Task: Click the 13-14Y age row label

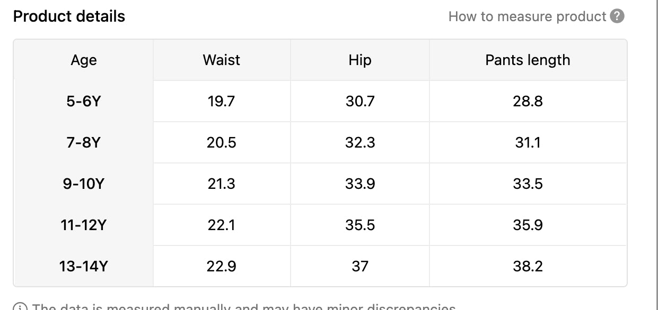Action: (x=84, y=266)
